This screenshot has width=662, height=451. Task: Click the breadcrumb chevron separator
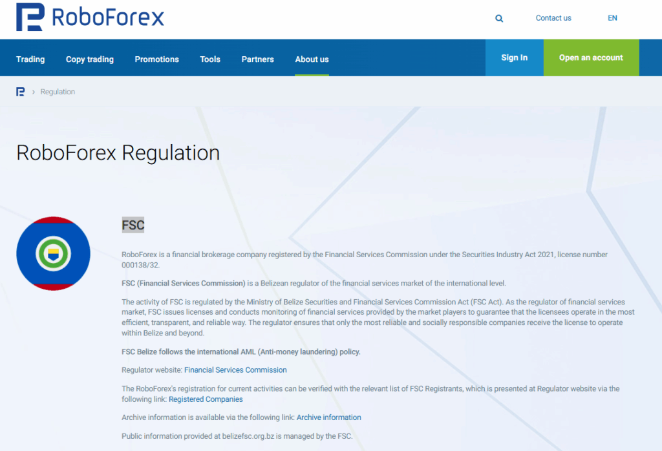[x=33, y=91]
